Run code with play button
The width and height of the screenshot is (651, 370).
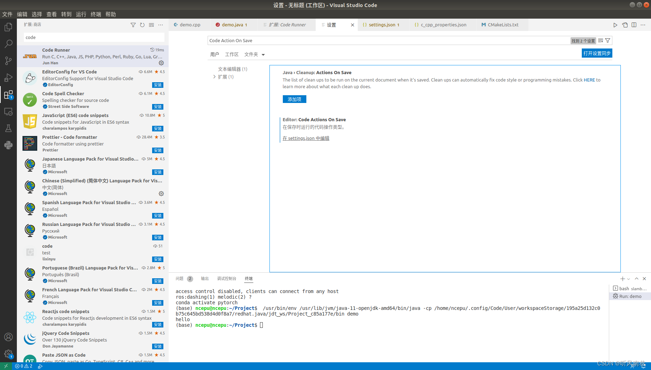click(x=615, y=25)
